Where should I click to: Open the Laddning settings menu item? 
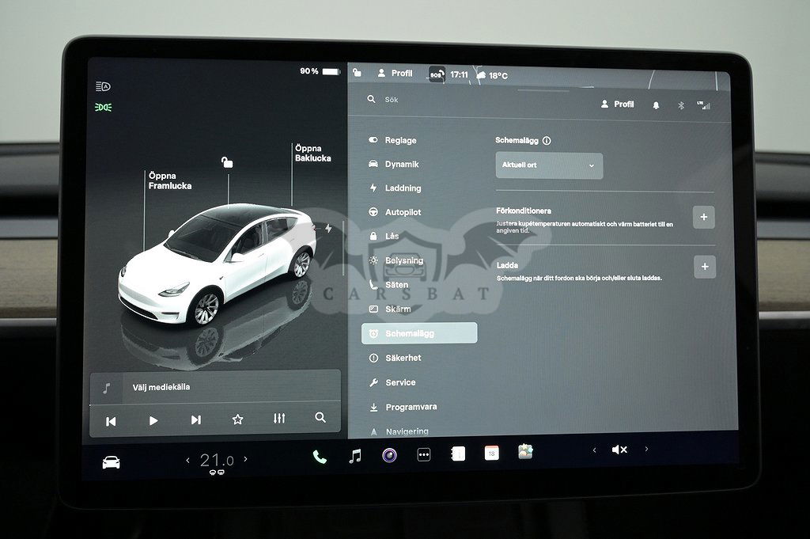click(x=403, y=188)
